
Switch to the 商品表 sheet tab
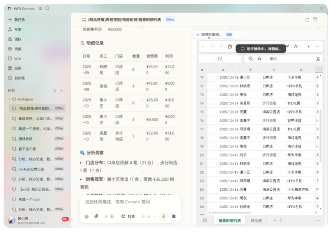[256, 220]
